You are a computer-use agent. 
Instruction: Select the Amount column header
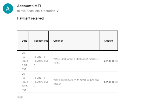(x=108, y=41)
